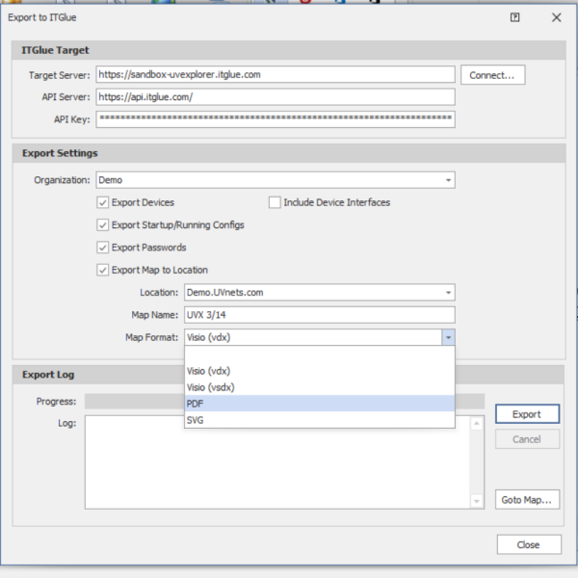Click the API Server field
Image resolution: width=578 pixels, height=578 pixels.
coord(276,97)
